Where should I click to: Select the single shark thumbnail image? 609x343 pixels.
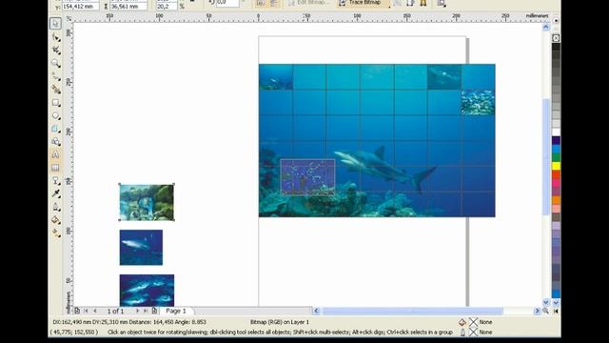pos(141,248)
